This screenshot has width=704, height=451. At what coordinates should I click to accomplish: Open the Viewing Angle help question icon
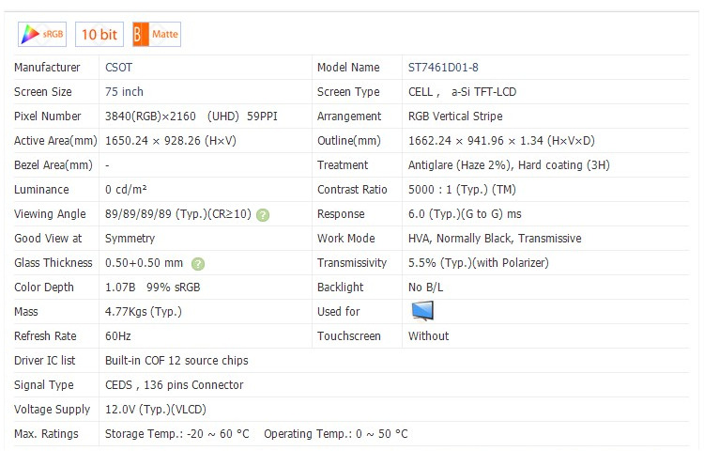point(263,215)
